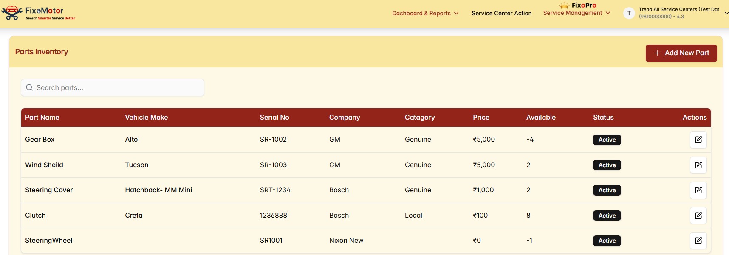Click the Status column header
729x255 pixels.
pyautogui.click(x=603, y=118)
